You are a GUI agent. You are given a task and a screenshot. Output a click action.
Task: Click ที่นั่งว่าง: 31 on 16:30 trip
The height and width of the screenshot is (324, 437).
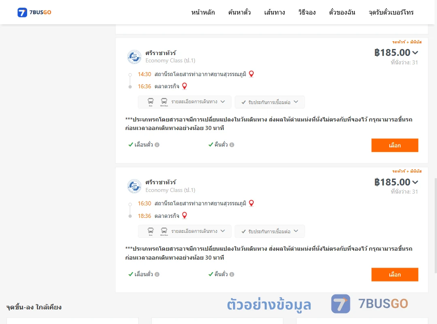coord(404,192)
